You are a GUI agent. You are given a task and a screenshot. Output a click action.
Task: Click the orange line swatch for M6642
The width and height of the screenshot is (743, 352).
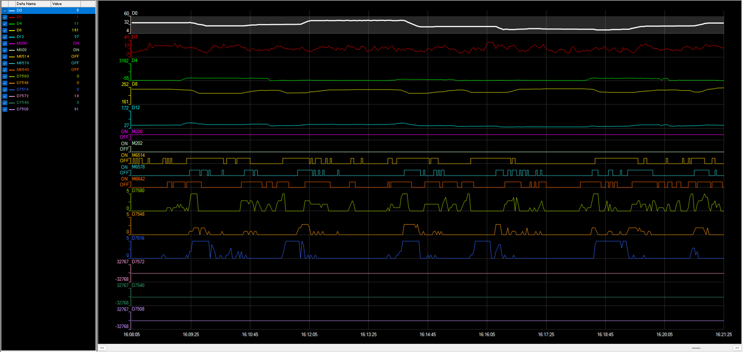(12, 70)
